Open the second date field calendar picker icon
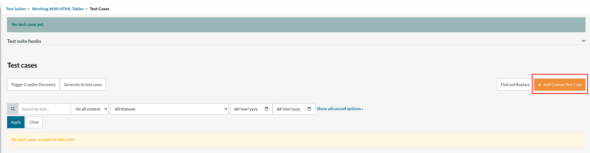Image resolution: width=590 pixels, height=153 pixels. coord(309,109)
